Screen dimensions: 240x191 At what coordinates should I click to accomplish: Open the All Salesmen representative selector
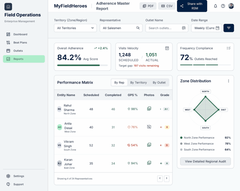coord(121,28)
